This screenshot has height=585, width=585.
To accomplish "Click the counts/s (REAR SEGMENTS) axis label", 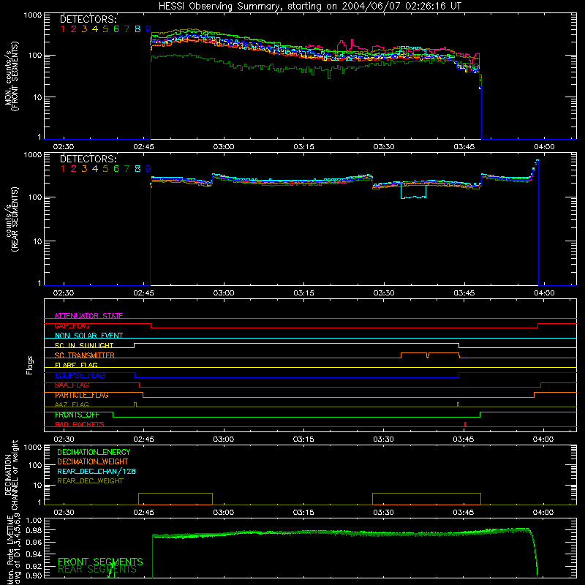I will (x=11, y=219).
